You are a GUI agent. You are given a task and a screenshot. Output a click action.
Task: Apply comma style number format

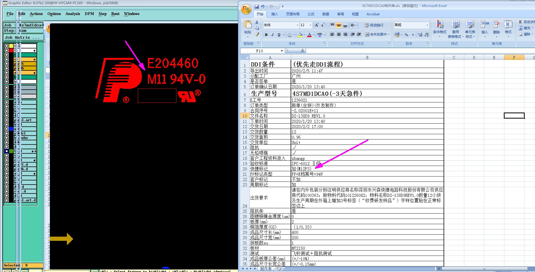413,35
